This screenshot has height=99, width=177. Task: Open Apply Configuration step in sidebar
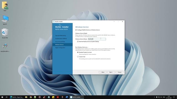click(60, 48)
